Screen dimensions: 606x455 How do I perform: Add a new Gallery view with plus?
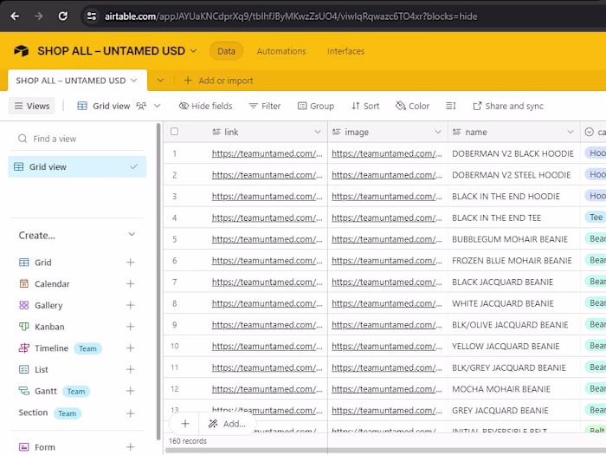coord(130,305)
